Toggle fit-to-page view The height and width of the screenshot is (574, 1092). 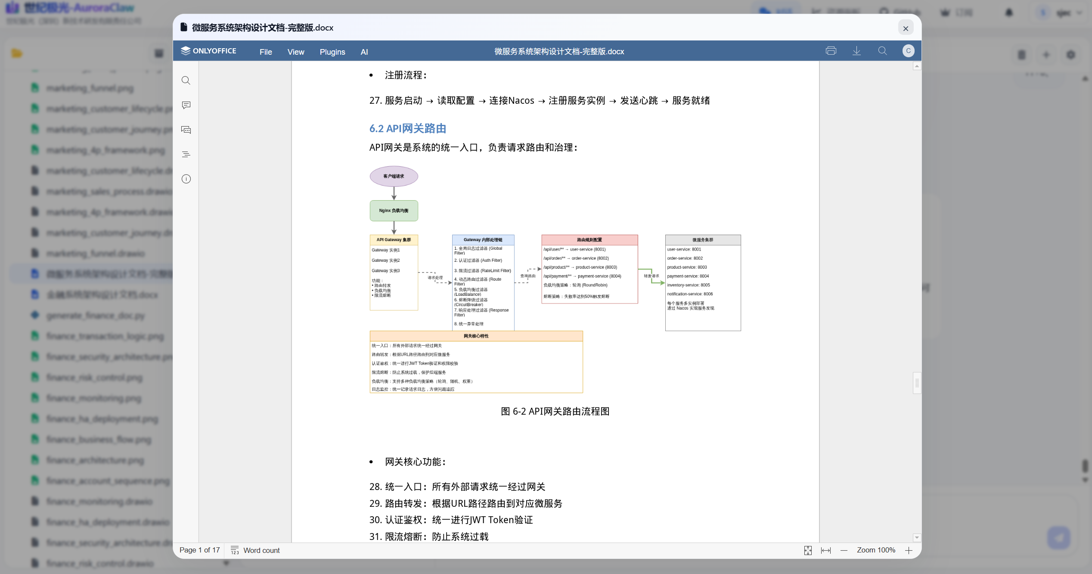click(808, 551)
